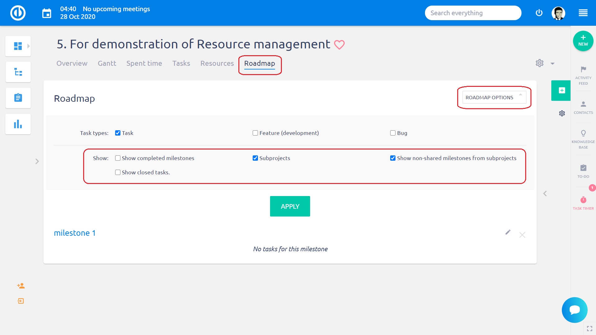Open dropdown arrow beside project gear
The width and height of the screenshot is (596, 335).
pyautogui.click(x=553, y=64)
